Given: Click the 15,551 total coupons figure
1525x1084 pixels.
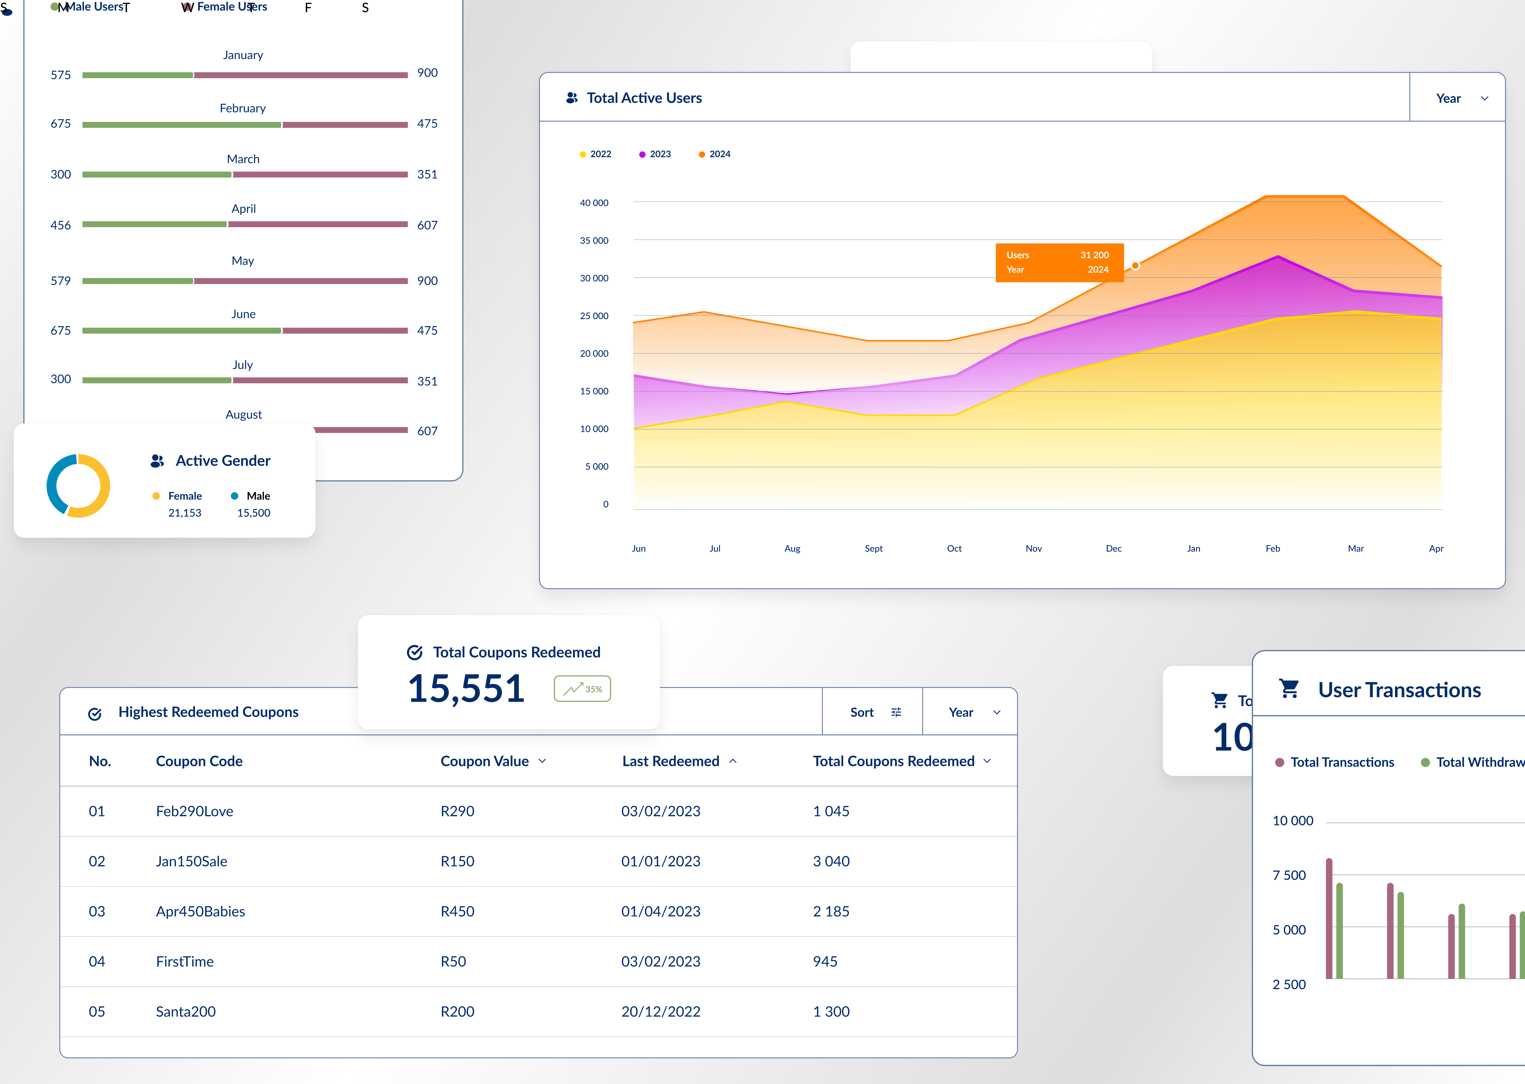Looking at the screenshot, I should click(x=466, y=689).
